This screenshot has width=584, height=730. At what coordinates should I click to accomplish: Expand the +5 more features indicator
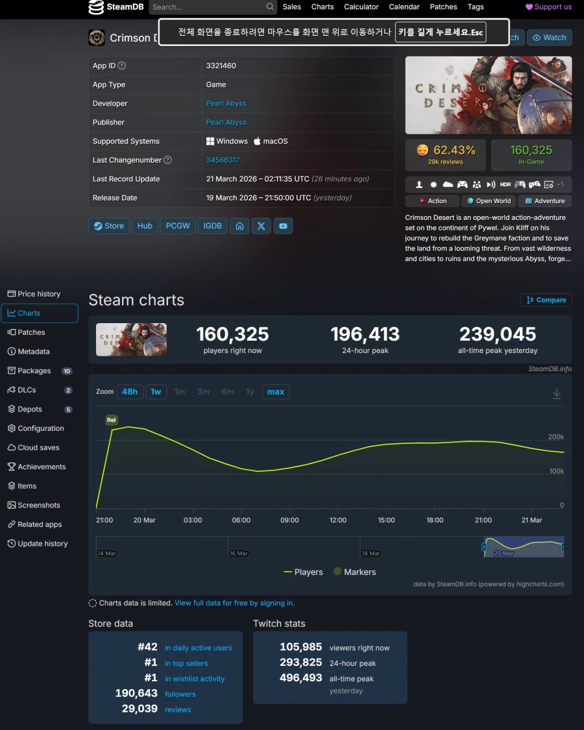560,184
